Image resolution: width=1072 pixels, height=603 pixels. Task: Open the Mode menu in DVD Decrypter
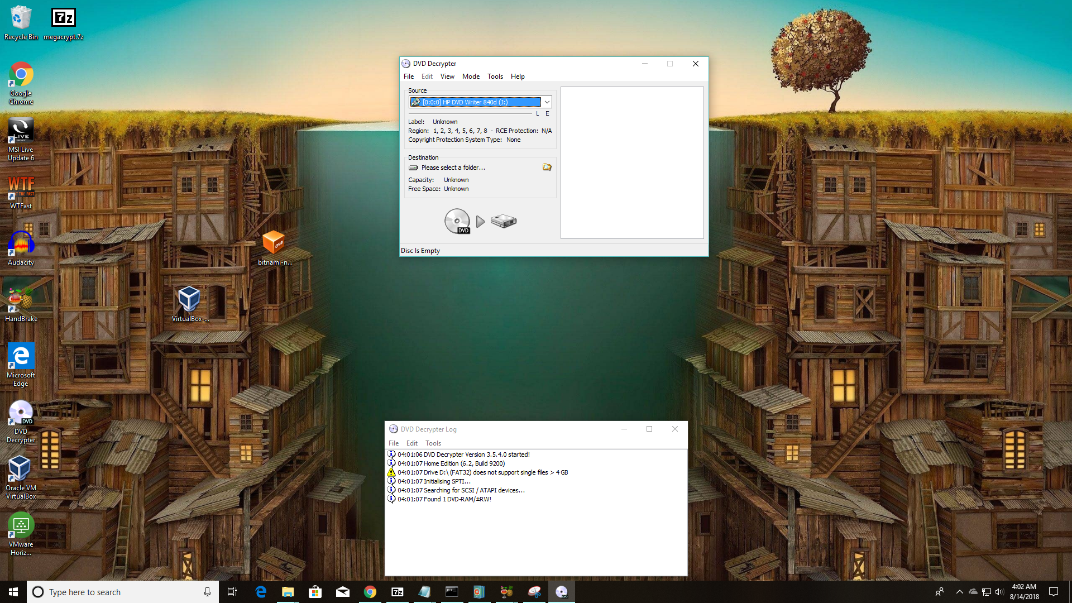click(471, 76)
